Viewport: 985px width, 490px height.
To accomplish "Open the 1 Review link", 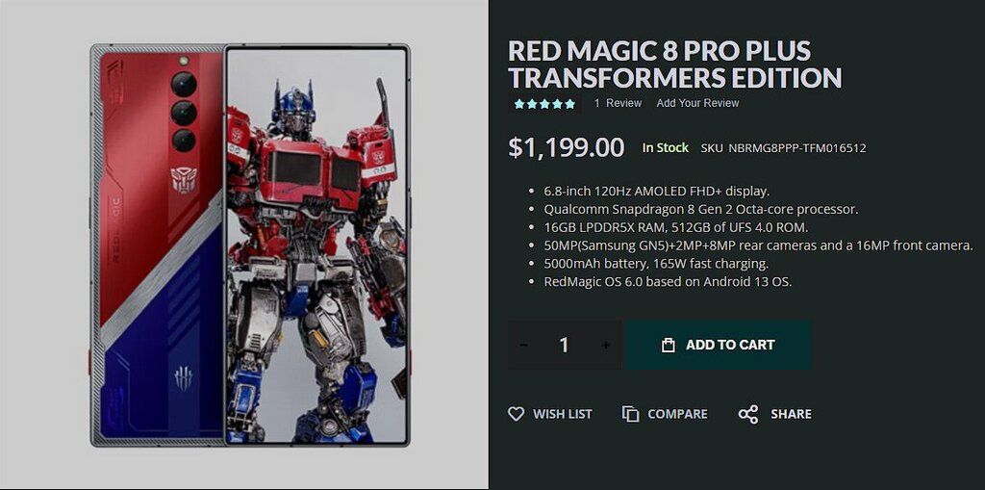I will click(619, 103).
